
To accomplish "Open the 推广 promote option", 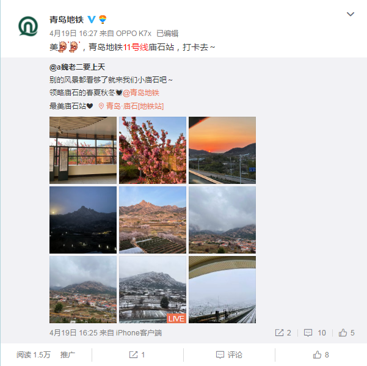I will pos(68,355).
